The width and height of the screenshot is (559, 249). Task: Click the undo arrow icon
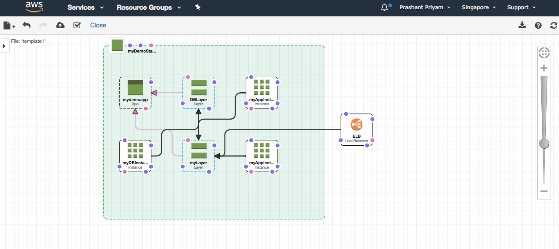pyautogui.click(x=27, y=25)
